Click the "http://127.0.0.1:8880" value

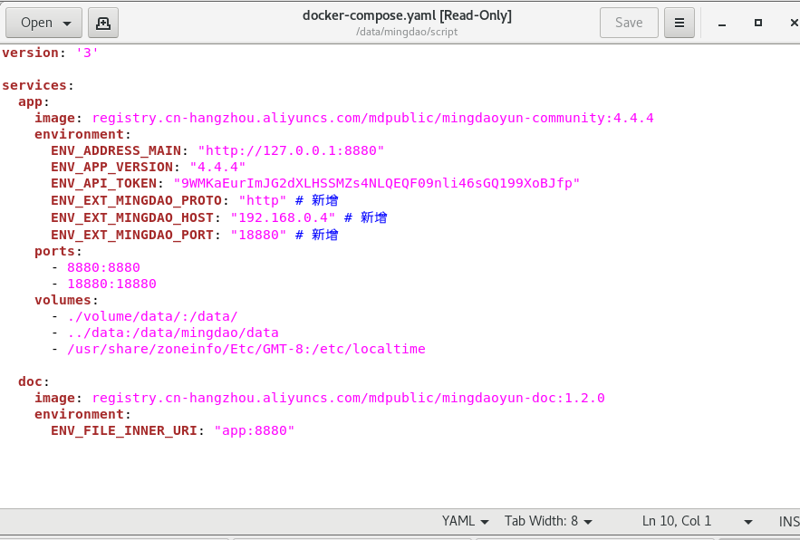pos(291,150)
